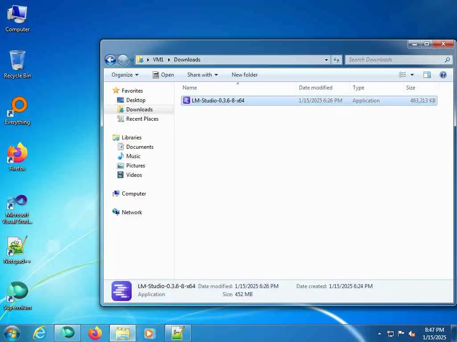Launch Firefox from the taskbar
This screenshot has width=457, height=342.
point(95,333)
